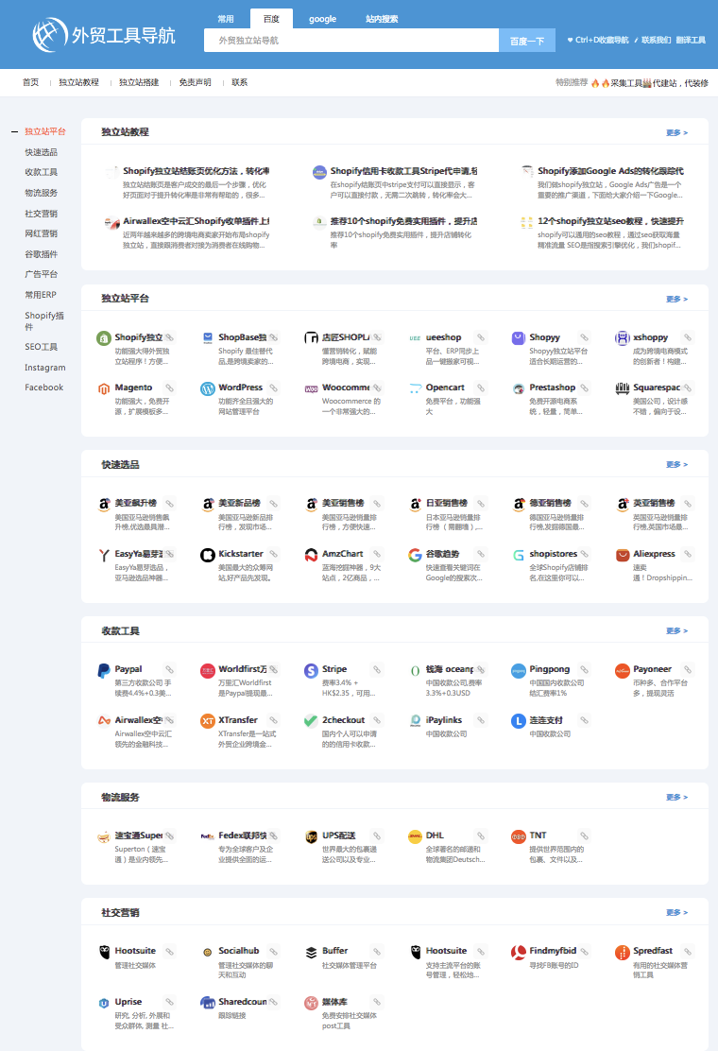Image resolution: width=718 pixels, height=1051 pixels.
Task: Click the DHL logo icon
Action: (415, 836)
